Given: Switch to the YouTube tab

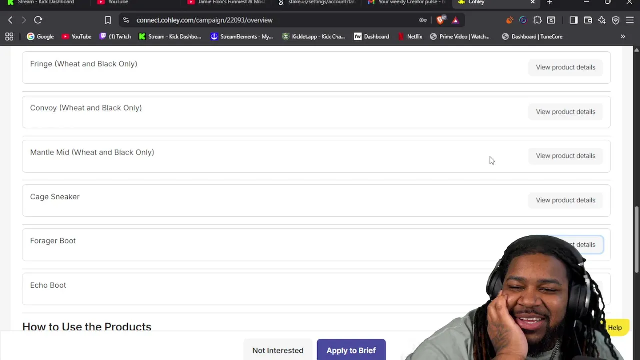Looking at the screenshot, I should pyautogui.click(x=135, y=2).
